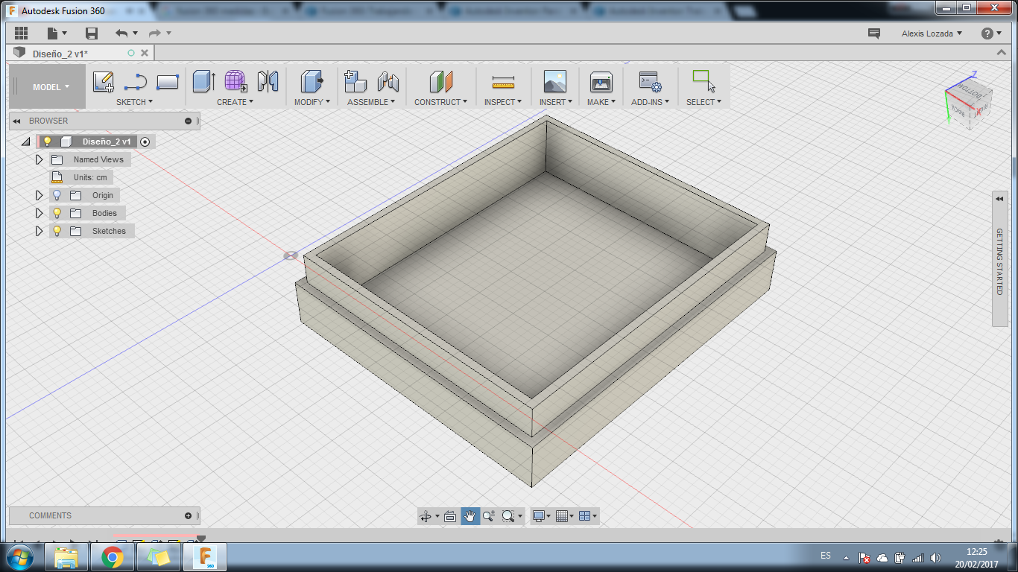Hide the Sketches folder via lightbulb
1018x572 pixels.
57,231
